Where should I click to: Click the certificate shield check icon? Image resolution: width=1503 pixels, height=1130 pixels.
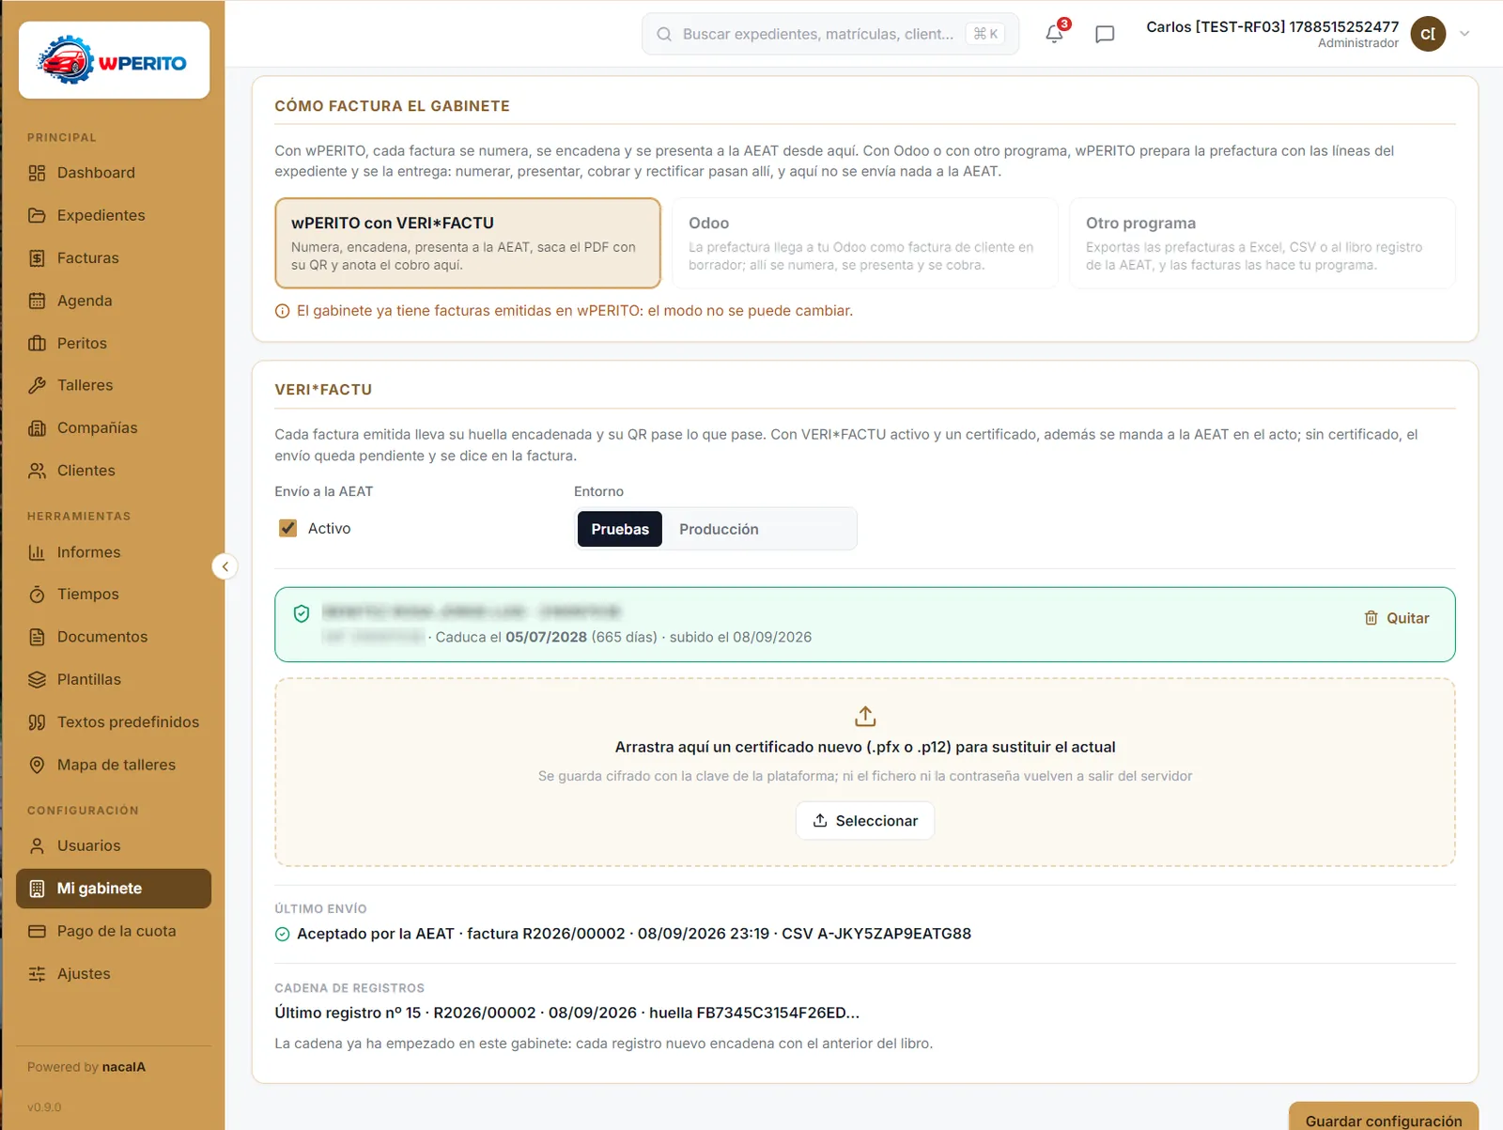tap(302, 613)
